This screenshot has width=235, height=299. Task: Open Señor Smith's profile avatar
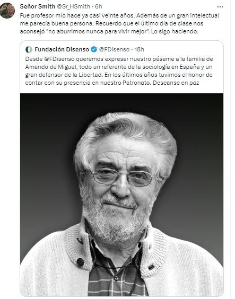tap(7, 10)
